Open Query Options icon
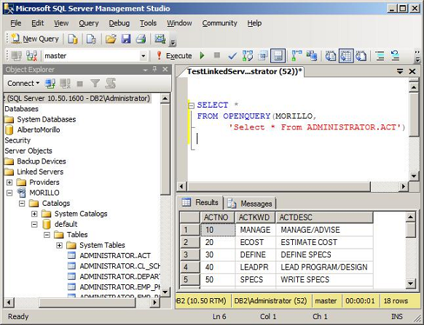This screenshot has height=325, width=424. 262,56
